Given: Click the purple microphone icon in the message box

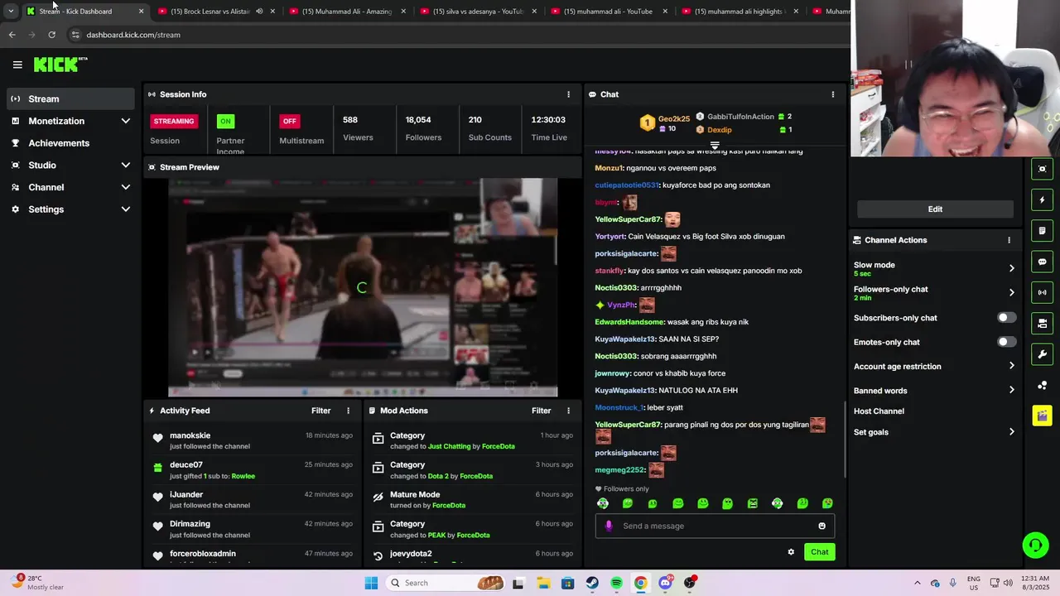Looking at the screenshot, I should (x=609, y=526).
